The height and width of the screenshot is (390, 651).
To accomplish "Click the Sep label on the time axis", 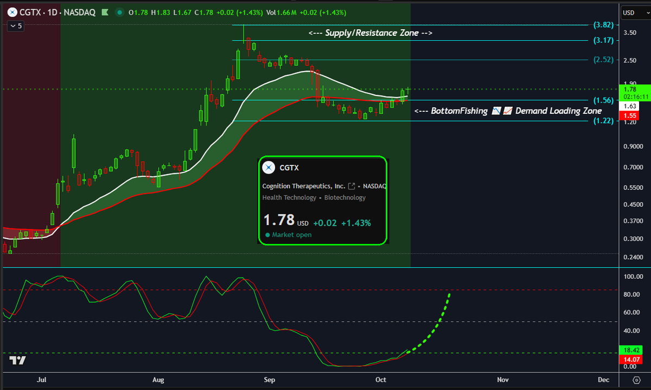I will pyautogui.click(x=269, y=380).
